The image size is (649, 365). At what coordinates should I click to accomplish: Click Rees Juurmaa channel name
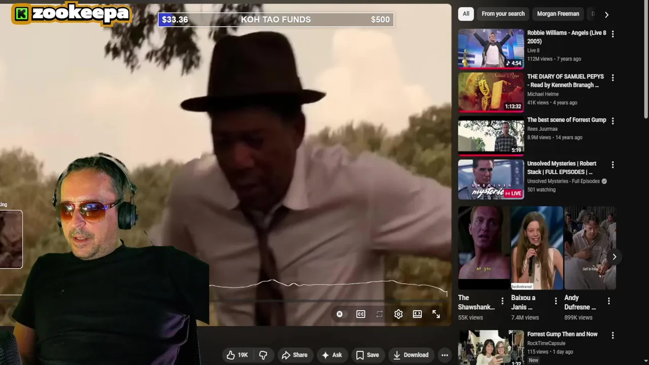(542, 129)
